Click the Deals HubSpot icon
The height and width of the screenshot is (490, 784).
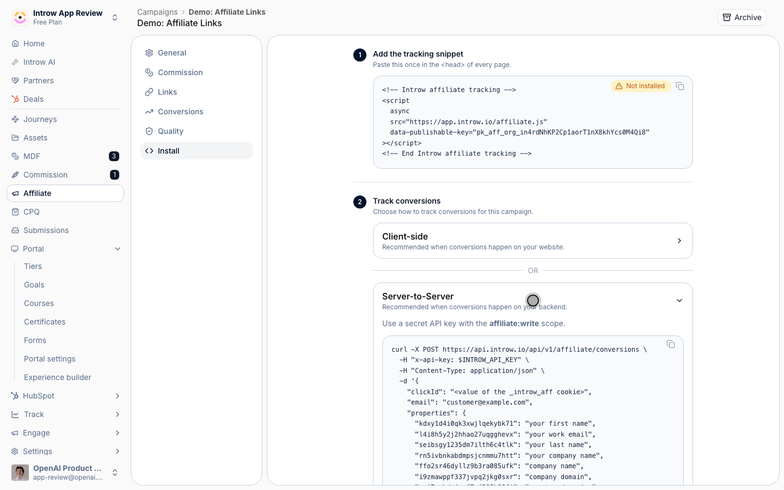point(15,99)
